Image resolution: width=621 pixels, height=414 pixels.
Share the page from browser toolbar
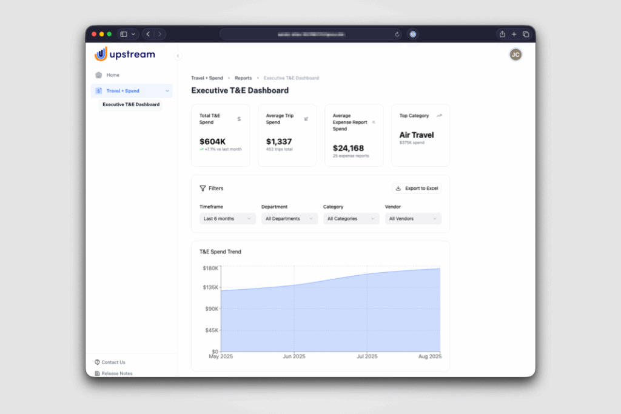(x=502, y=34)
